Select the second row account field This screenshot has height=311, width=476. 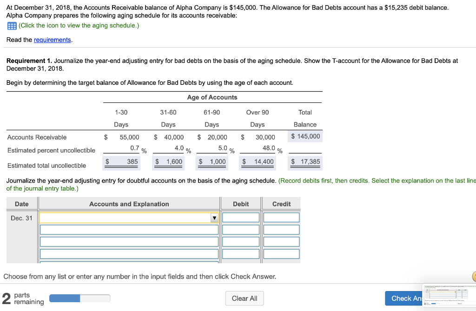[x=129, y=229]
